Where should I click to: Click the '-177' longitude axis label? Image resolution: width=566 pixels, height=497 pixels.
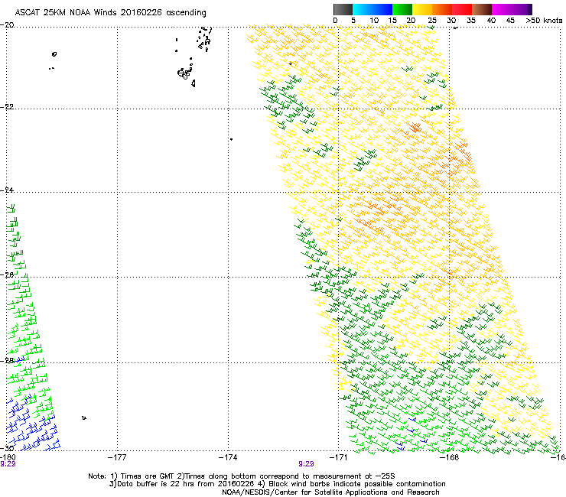117,457
